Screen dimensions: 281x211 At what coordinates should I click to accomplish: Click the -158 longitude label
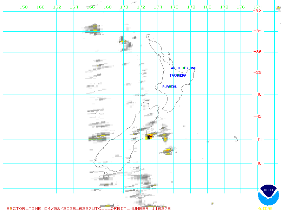[22, 7]
